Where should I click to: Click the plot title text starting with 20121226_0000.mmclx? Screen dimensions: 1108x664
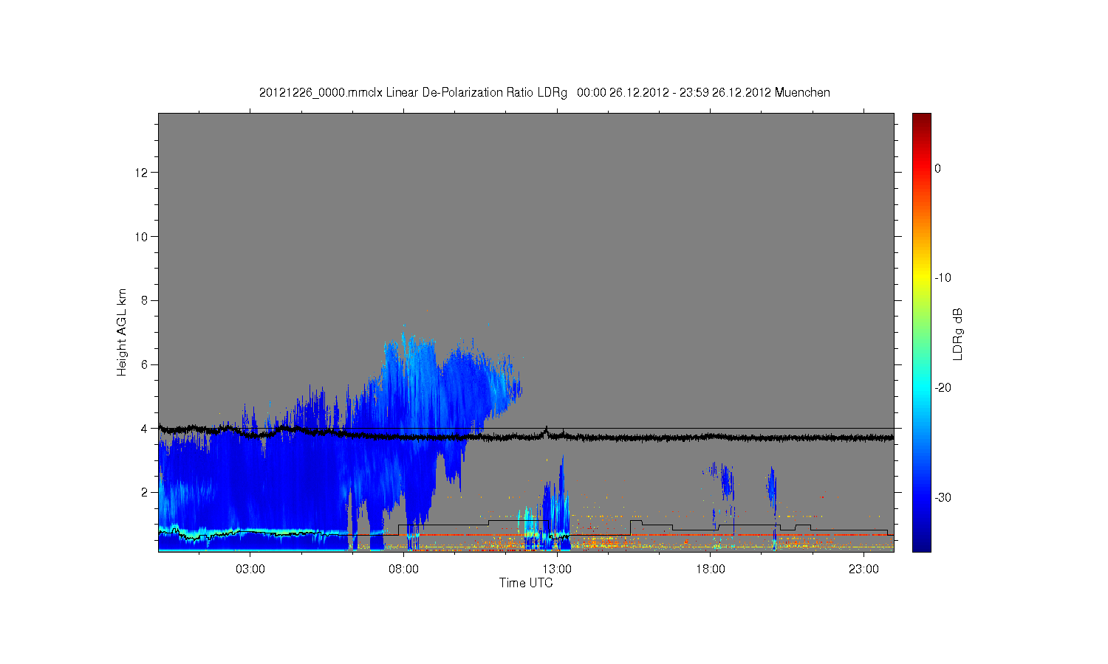pos(544,93)
